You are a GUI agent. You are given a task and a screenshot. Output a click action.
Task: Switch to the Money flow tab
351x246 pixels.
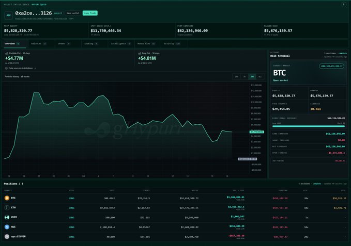point(147,44)
